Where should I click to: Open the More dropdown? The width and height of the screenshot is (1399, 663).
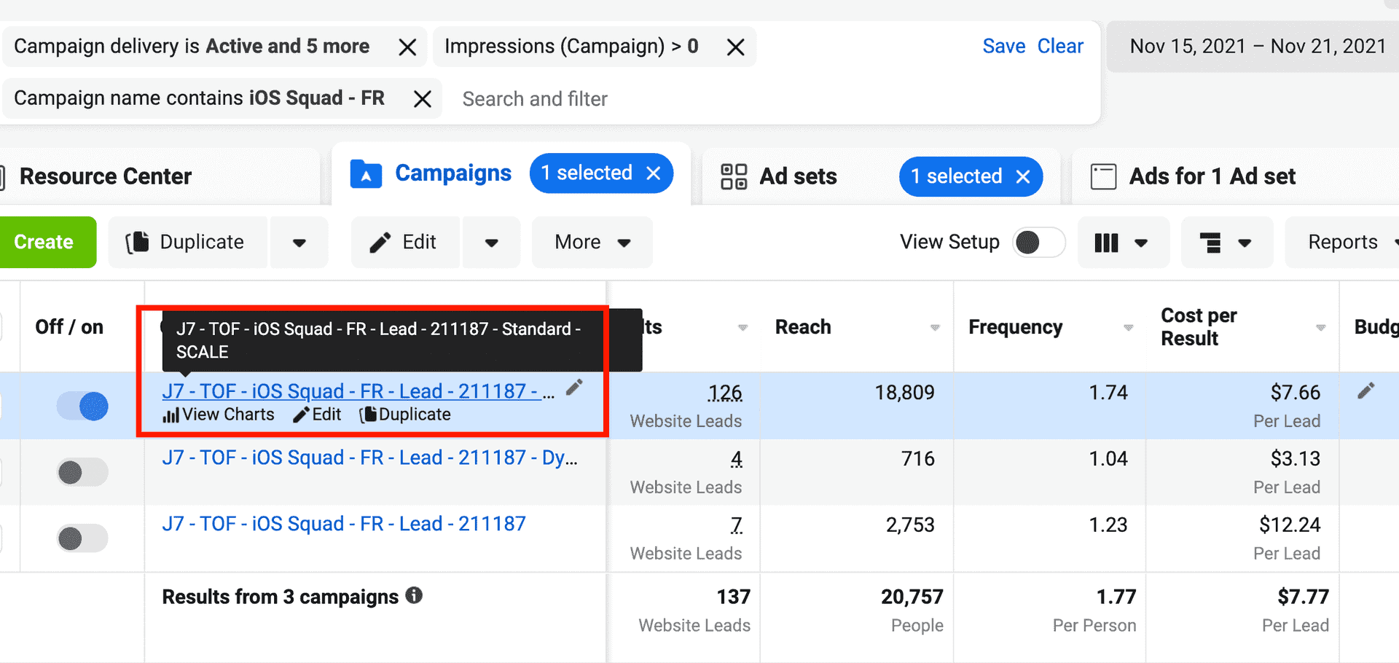point(592,242)
